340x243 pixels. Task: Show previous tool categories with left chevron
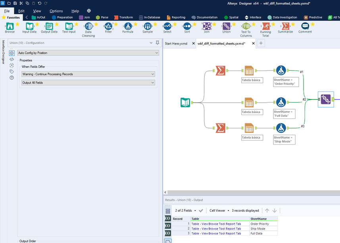click(27, 17)
